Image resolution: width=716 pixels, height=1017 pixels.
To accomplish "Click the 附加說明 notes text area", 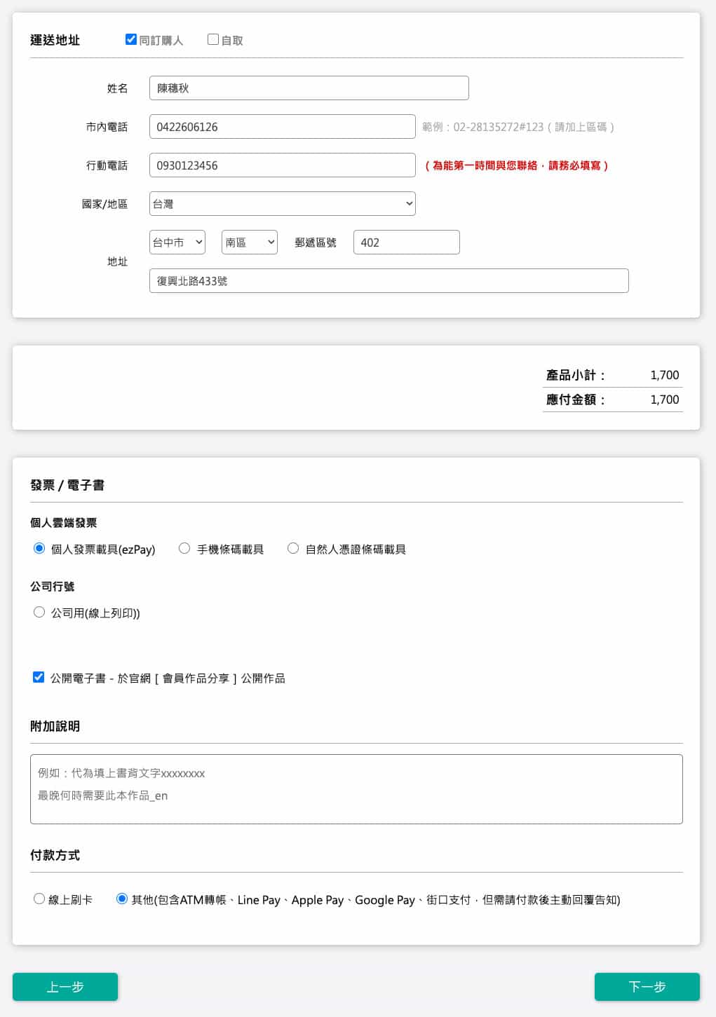I will coord(356,789).
